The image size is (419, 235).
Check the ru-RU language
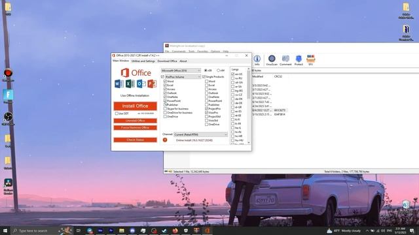pos(233,78)
